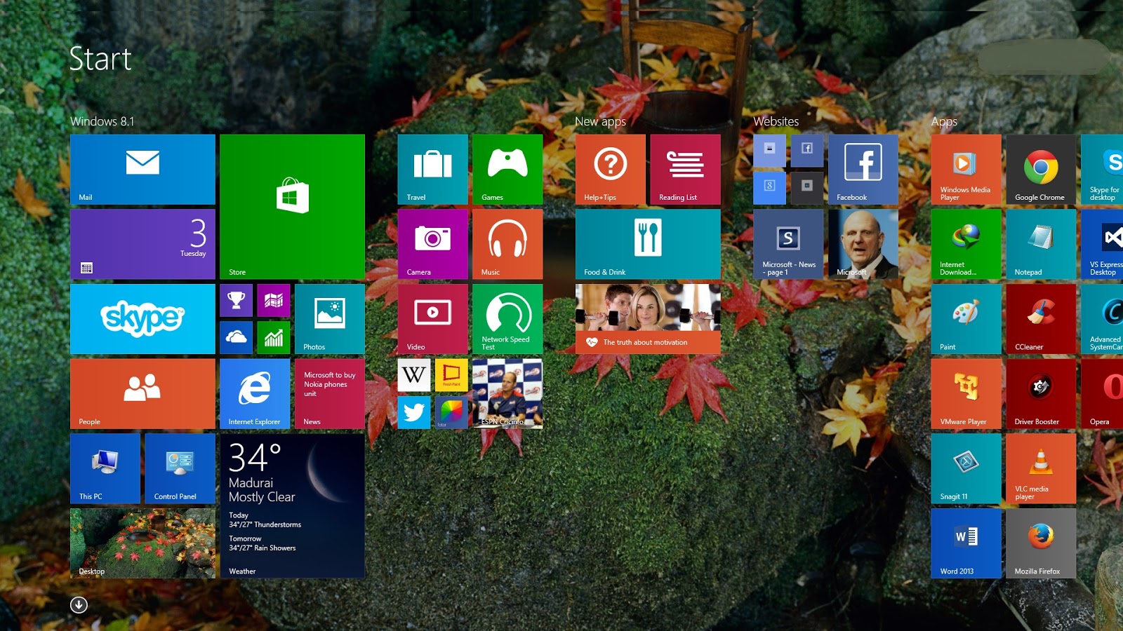Show all apps with the down arrow

tap(79, 604)
